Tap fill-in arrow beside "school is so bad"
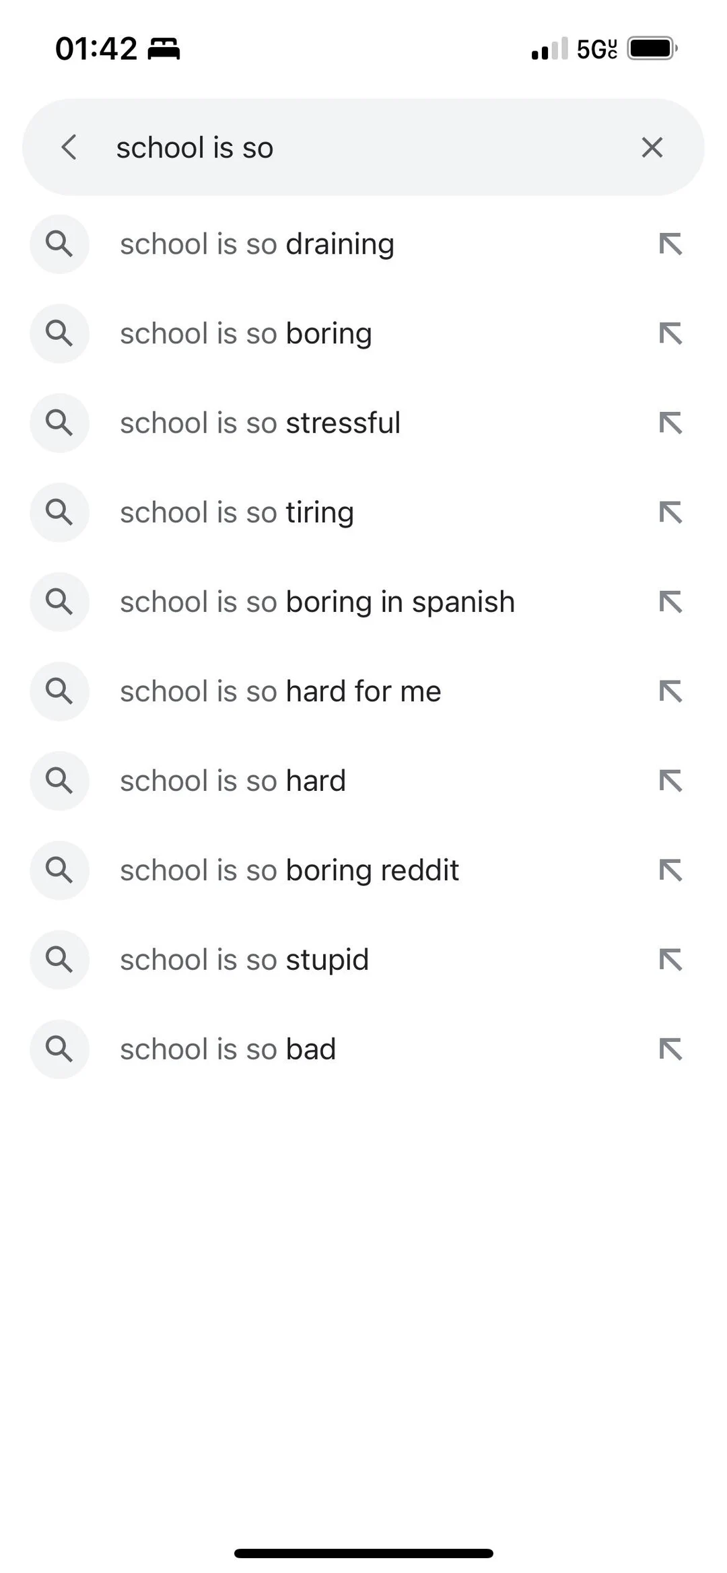Screen dimensions: 727x1573 click(x=670, y=1049)
